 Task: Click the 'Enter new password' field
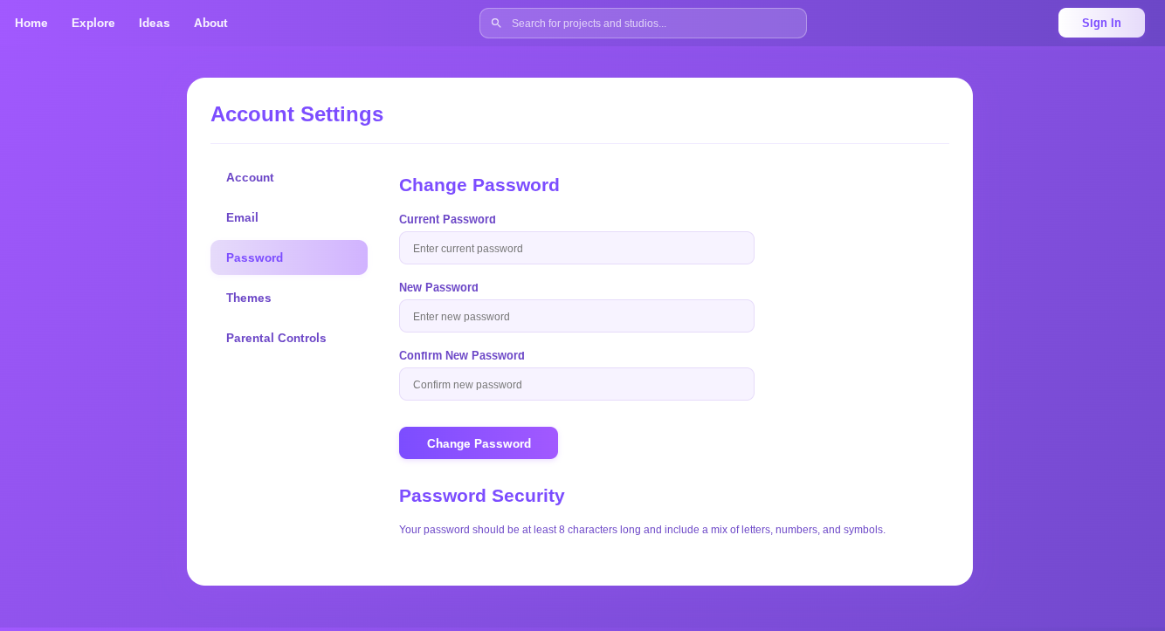(x=576, y=316)
